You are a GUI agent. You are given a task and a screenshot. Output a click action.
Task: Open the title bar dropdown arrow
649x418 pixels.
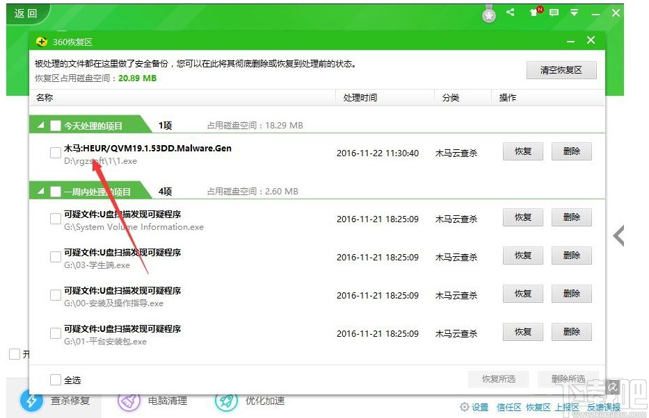574,12
